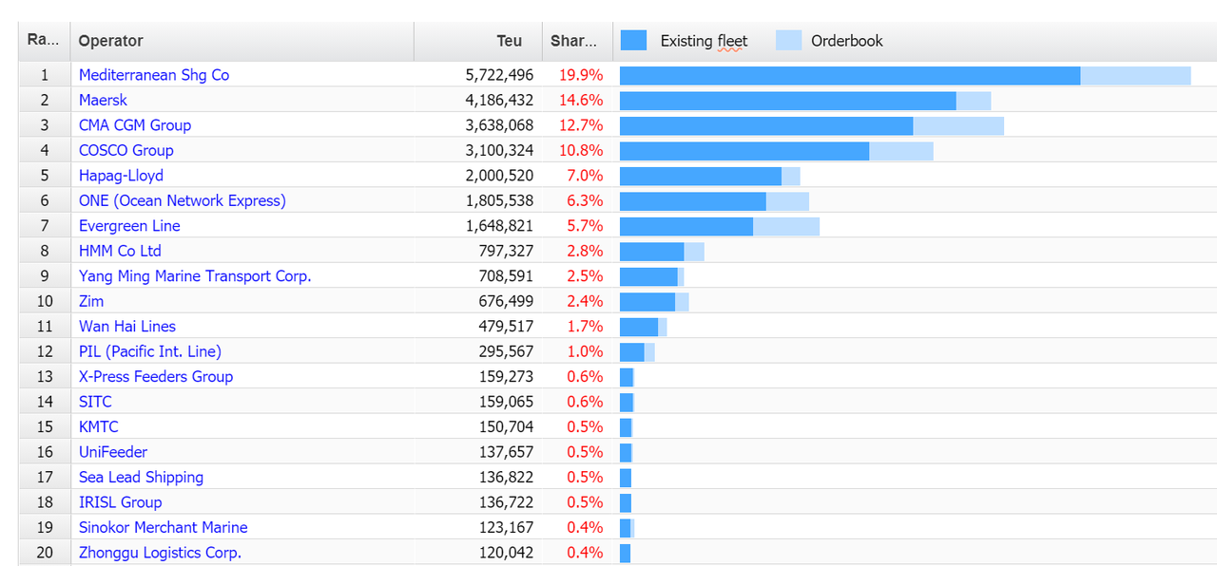Go to the UniFeeder link

(x=113, y=452)
